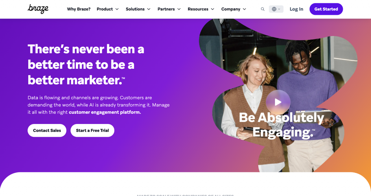
Task: Click Start a Free Trial button
Action: (92, 130)
